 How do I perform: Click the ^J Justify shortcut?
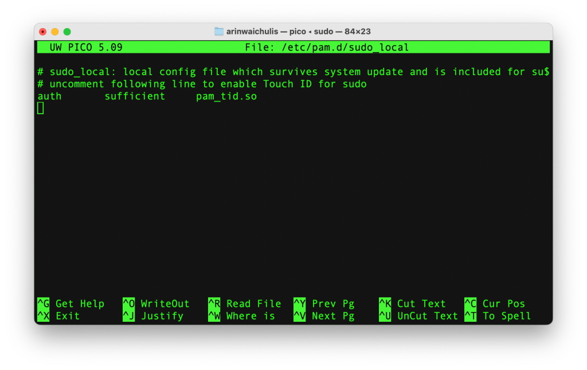[153, 316]
